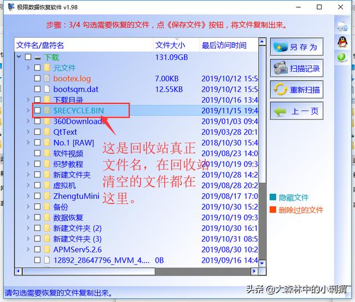This screenshot has height=302, width=355.
Task: Click the 新建文件夹 (2) folder icon
Action: click(47, 228)
